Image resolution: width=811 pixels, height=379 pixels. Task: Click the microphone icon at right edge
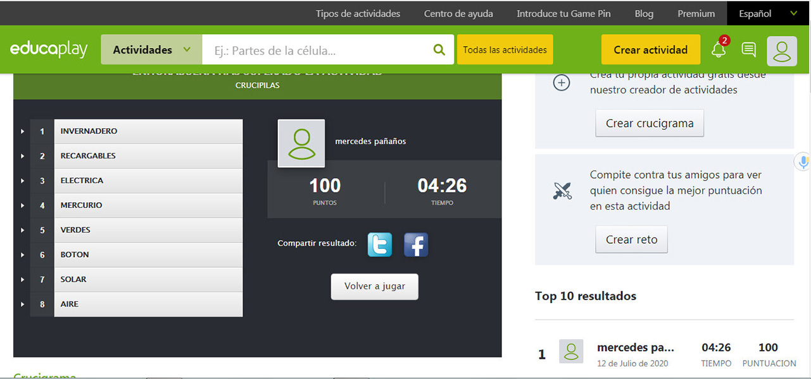[x=803, y=162]
